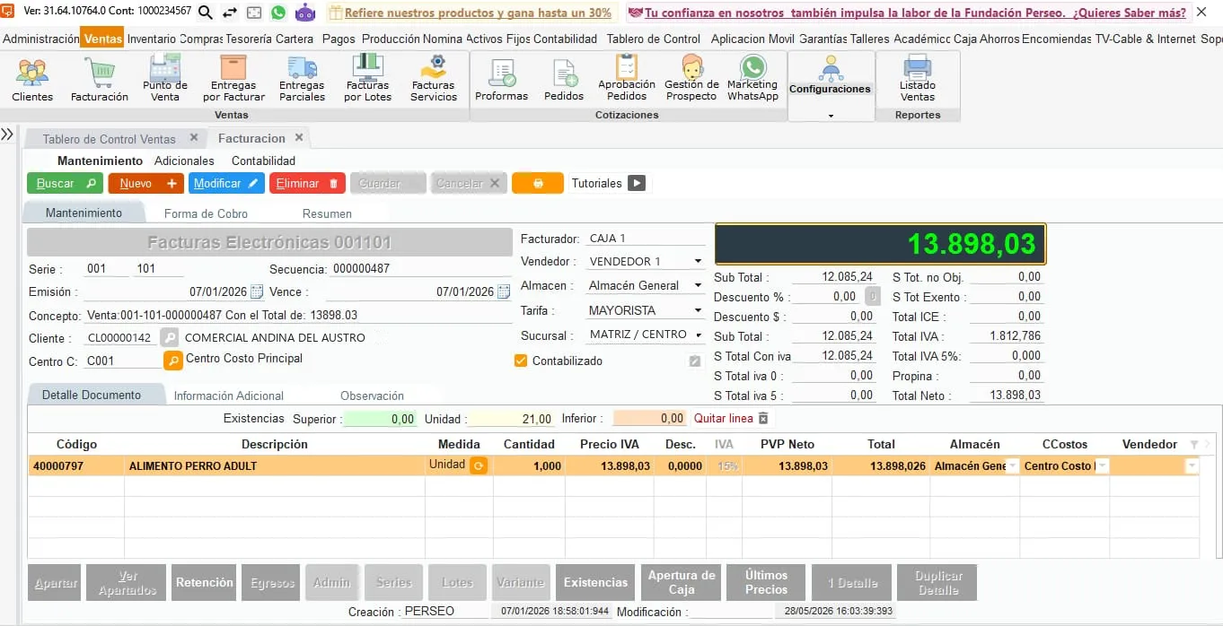Click the Centro C. orange search button
The width and height of the screenshot is (1223, 626).
tap(172, 360)
